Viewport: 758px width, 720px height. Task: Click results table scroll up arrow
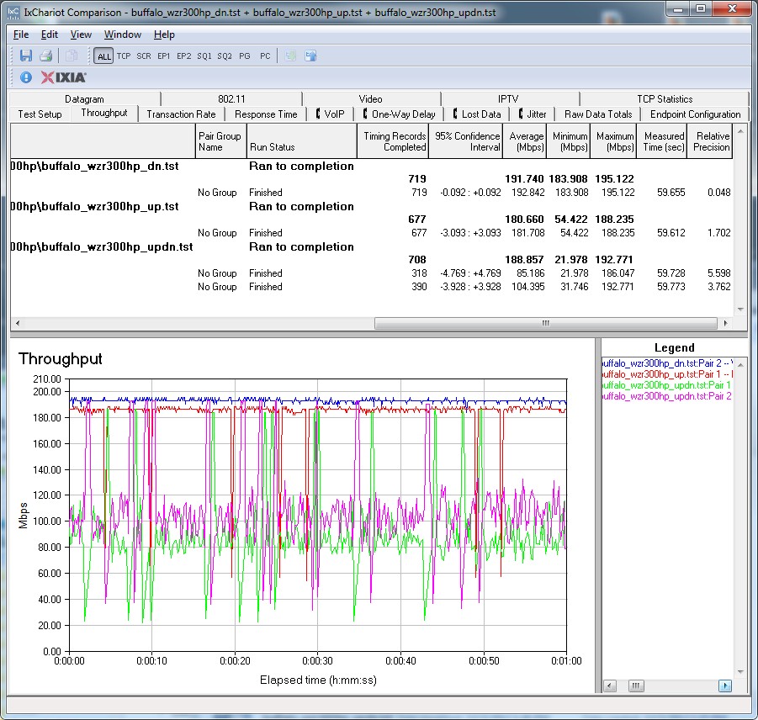click(740, 131)
